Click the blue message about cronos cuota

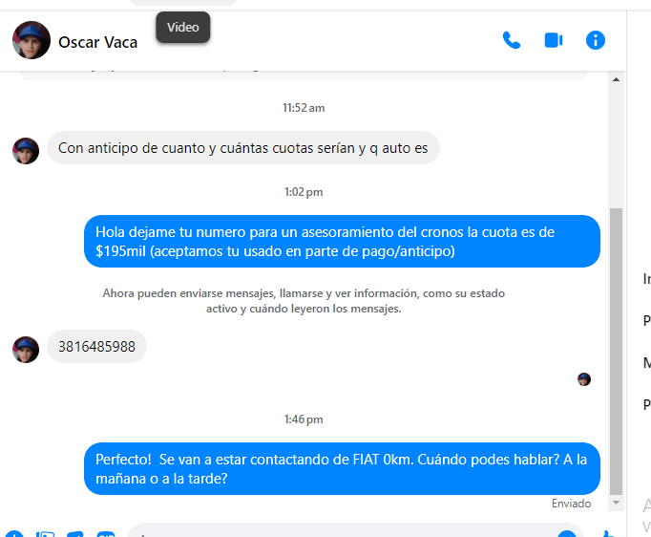tap(342, 241)
